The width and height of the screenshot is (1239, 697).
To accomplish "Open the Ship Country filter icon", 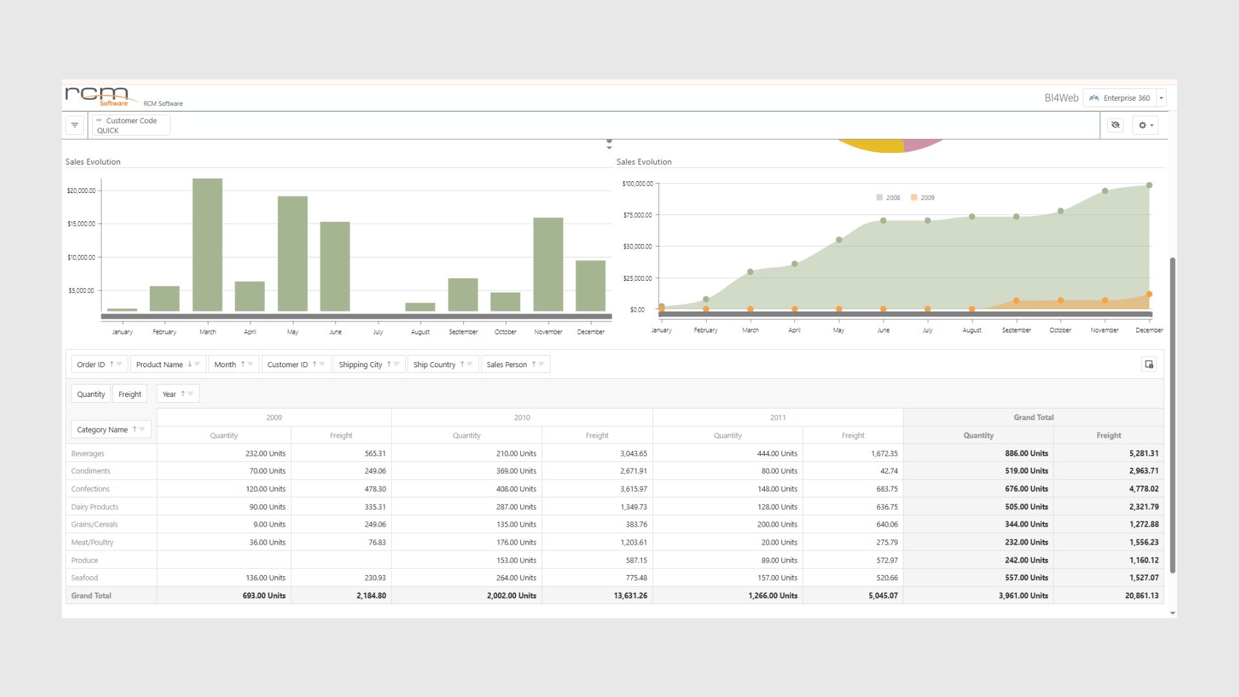I will pyautogui.click(x=470, y=365).
